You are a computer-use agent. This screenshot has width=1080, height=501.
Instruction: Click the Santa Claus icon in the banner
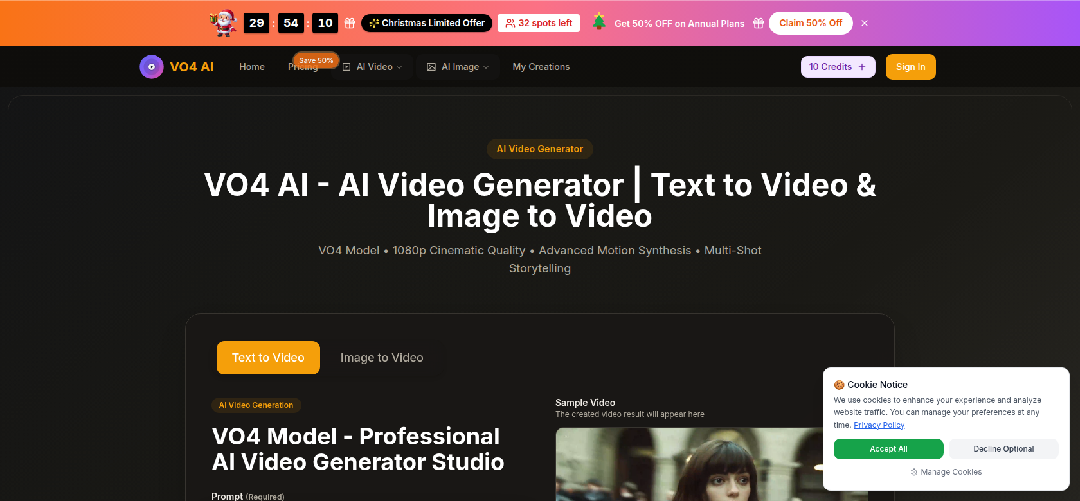click(224, 23)
